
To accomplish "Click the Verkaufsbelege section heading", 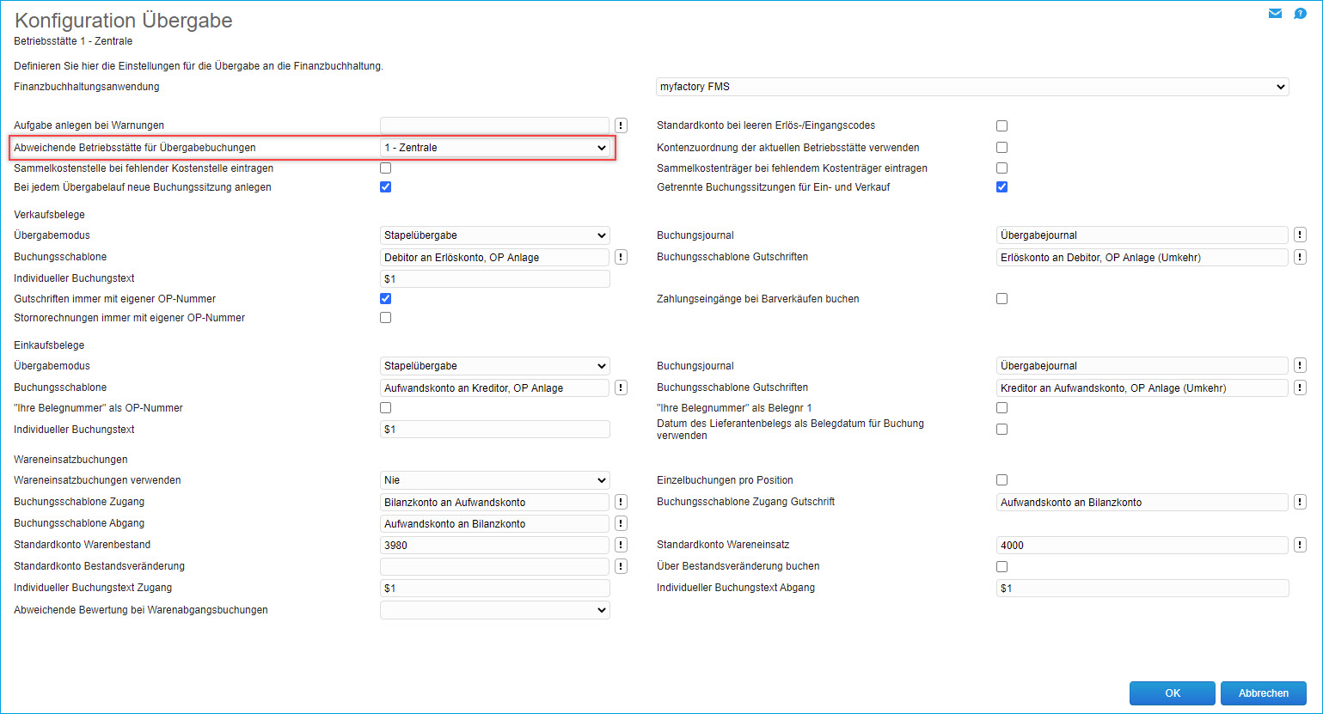I will [x=49, y=215].
